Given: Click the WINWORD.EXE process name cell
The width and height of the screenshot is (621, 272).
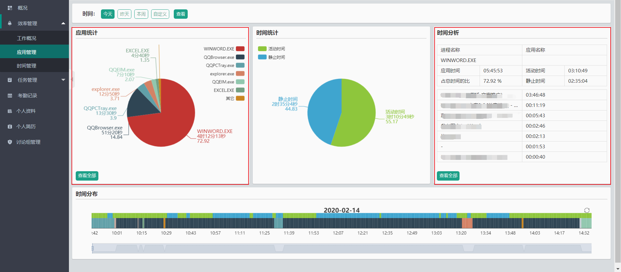Looking at the screenshot, I should tap(479, 60).
